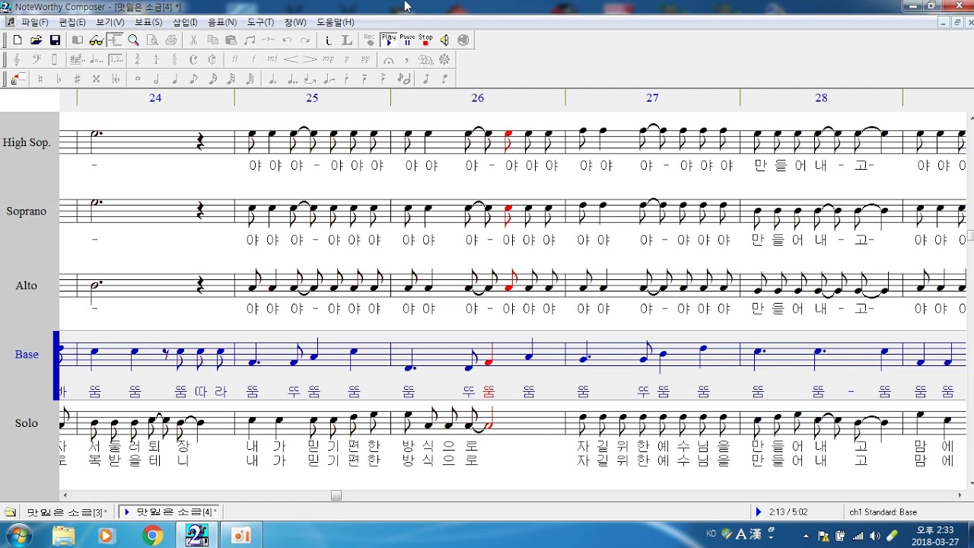The height and width of the screenshot is (548, 974).
Task: Toggle the natural accidental
Action: click(x=40, y=78)
